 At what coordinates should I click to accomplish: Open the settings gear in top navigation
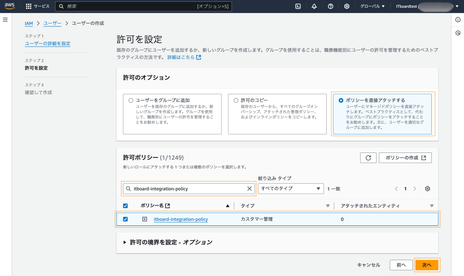[x=347, y=6]
